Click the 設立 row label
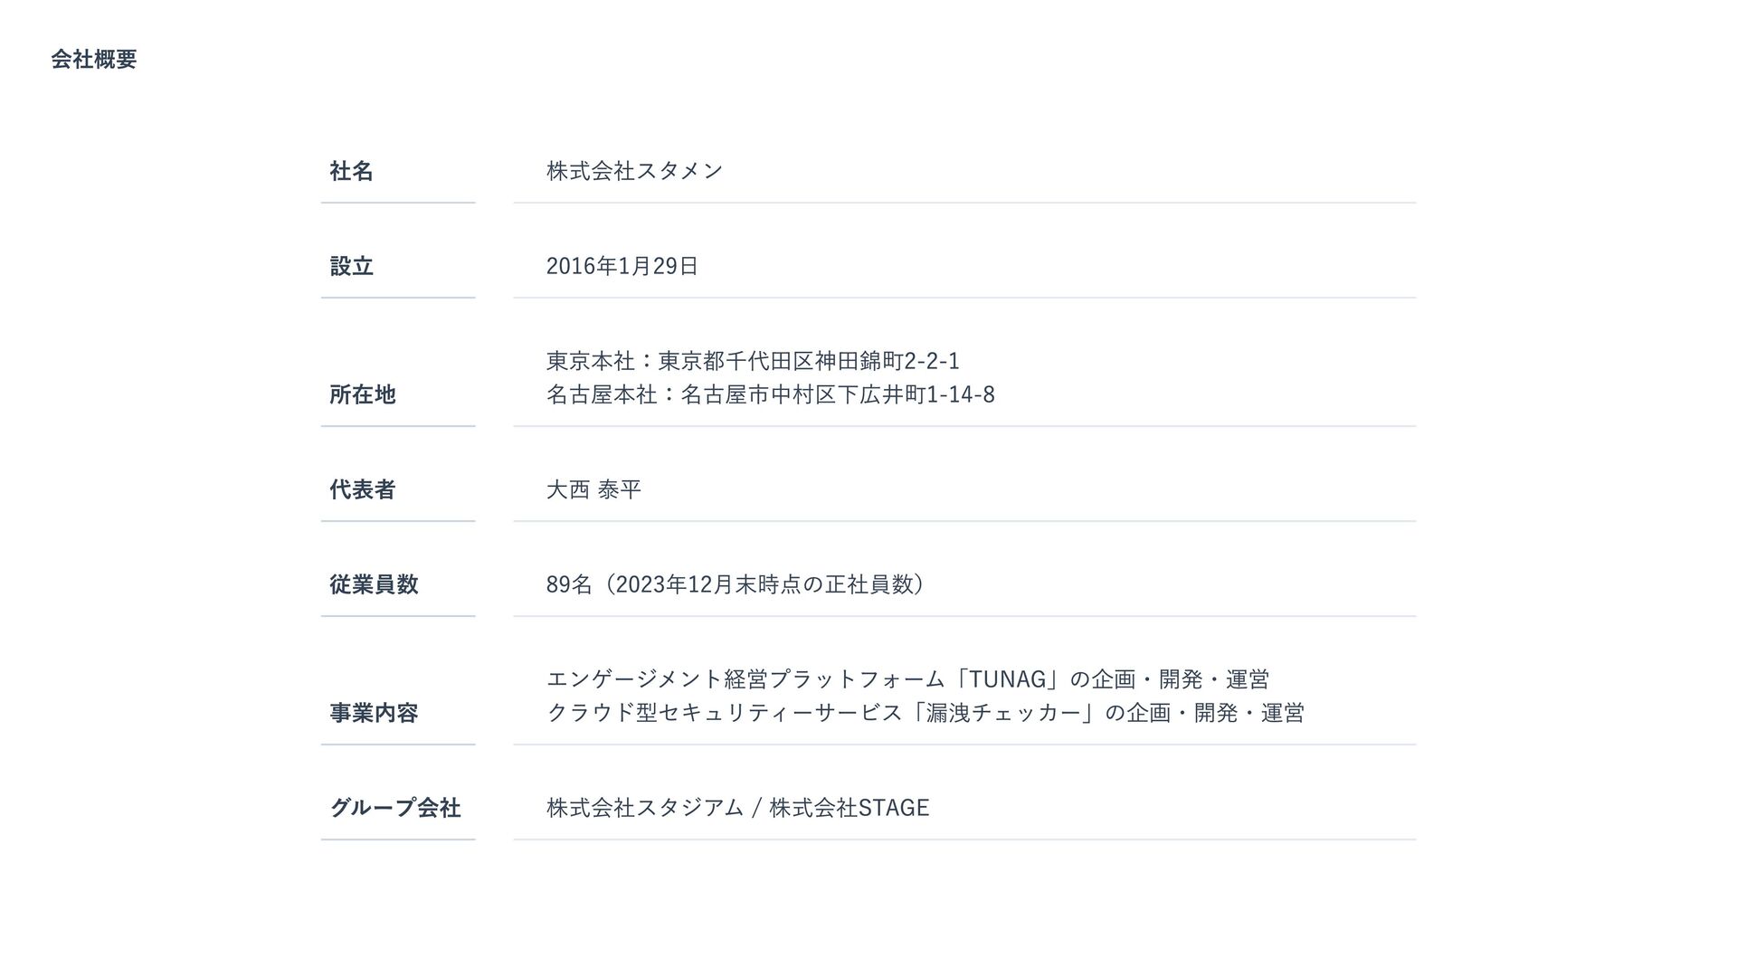 tap(351, 266)
